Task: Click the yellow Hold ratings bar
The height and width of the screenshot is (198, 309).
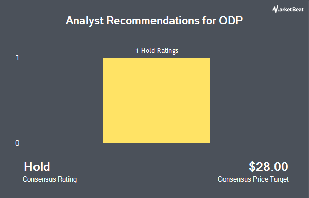Action: coord(157,100)
